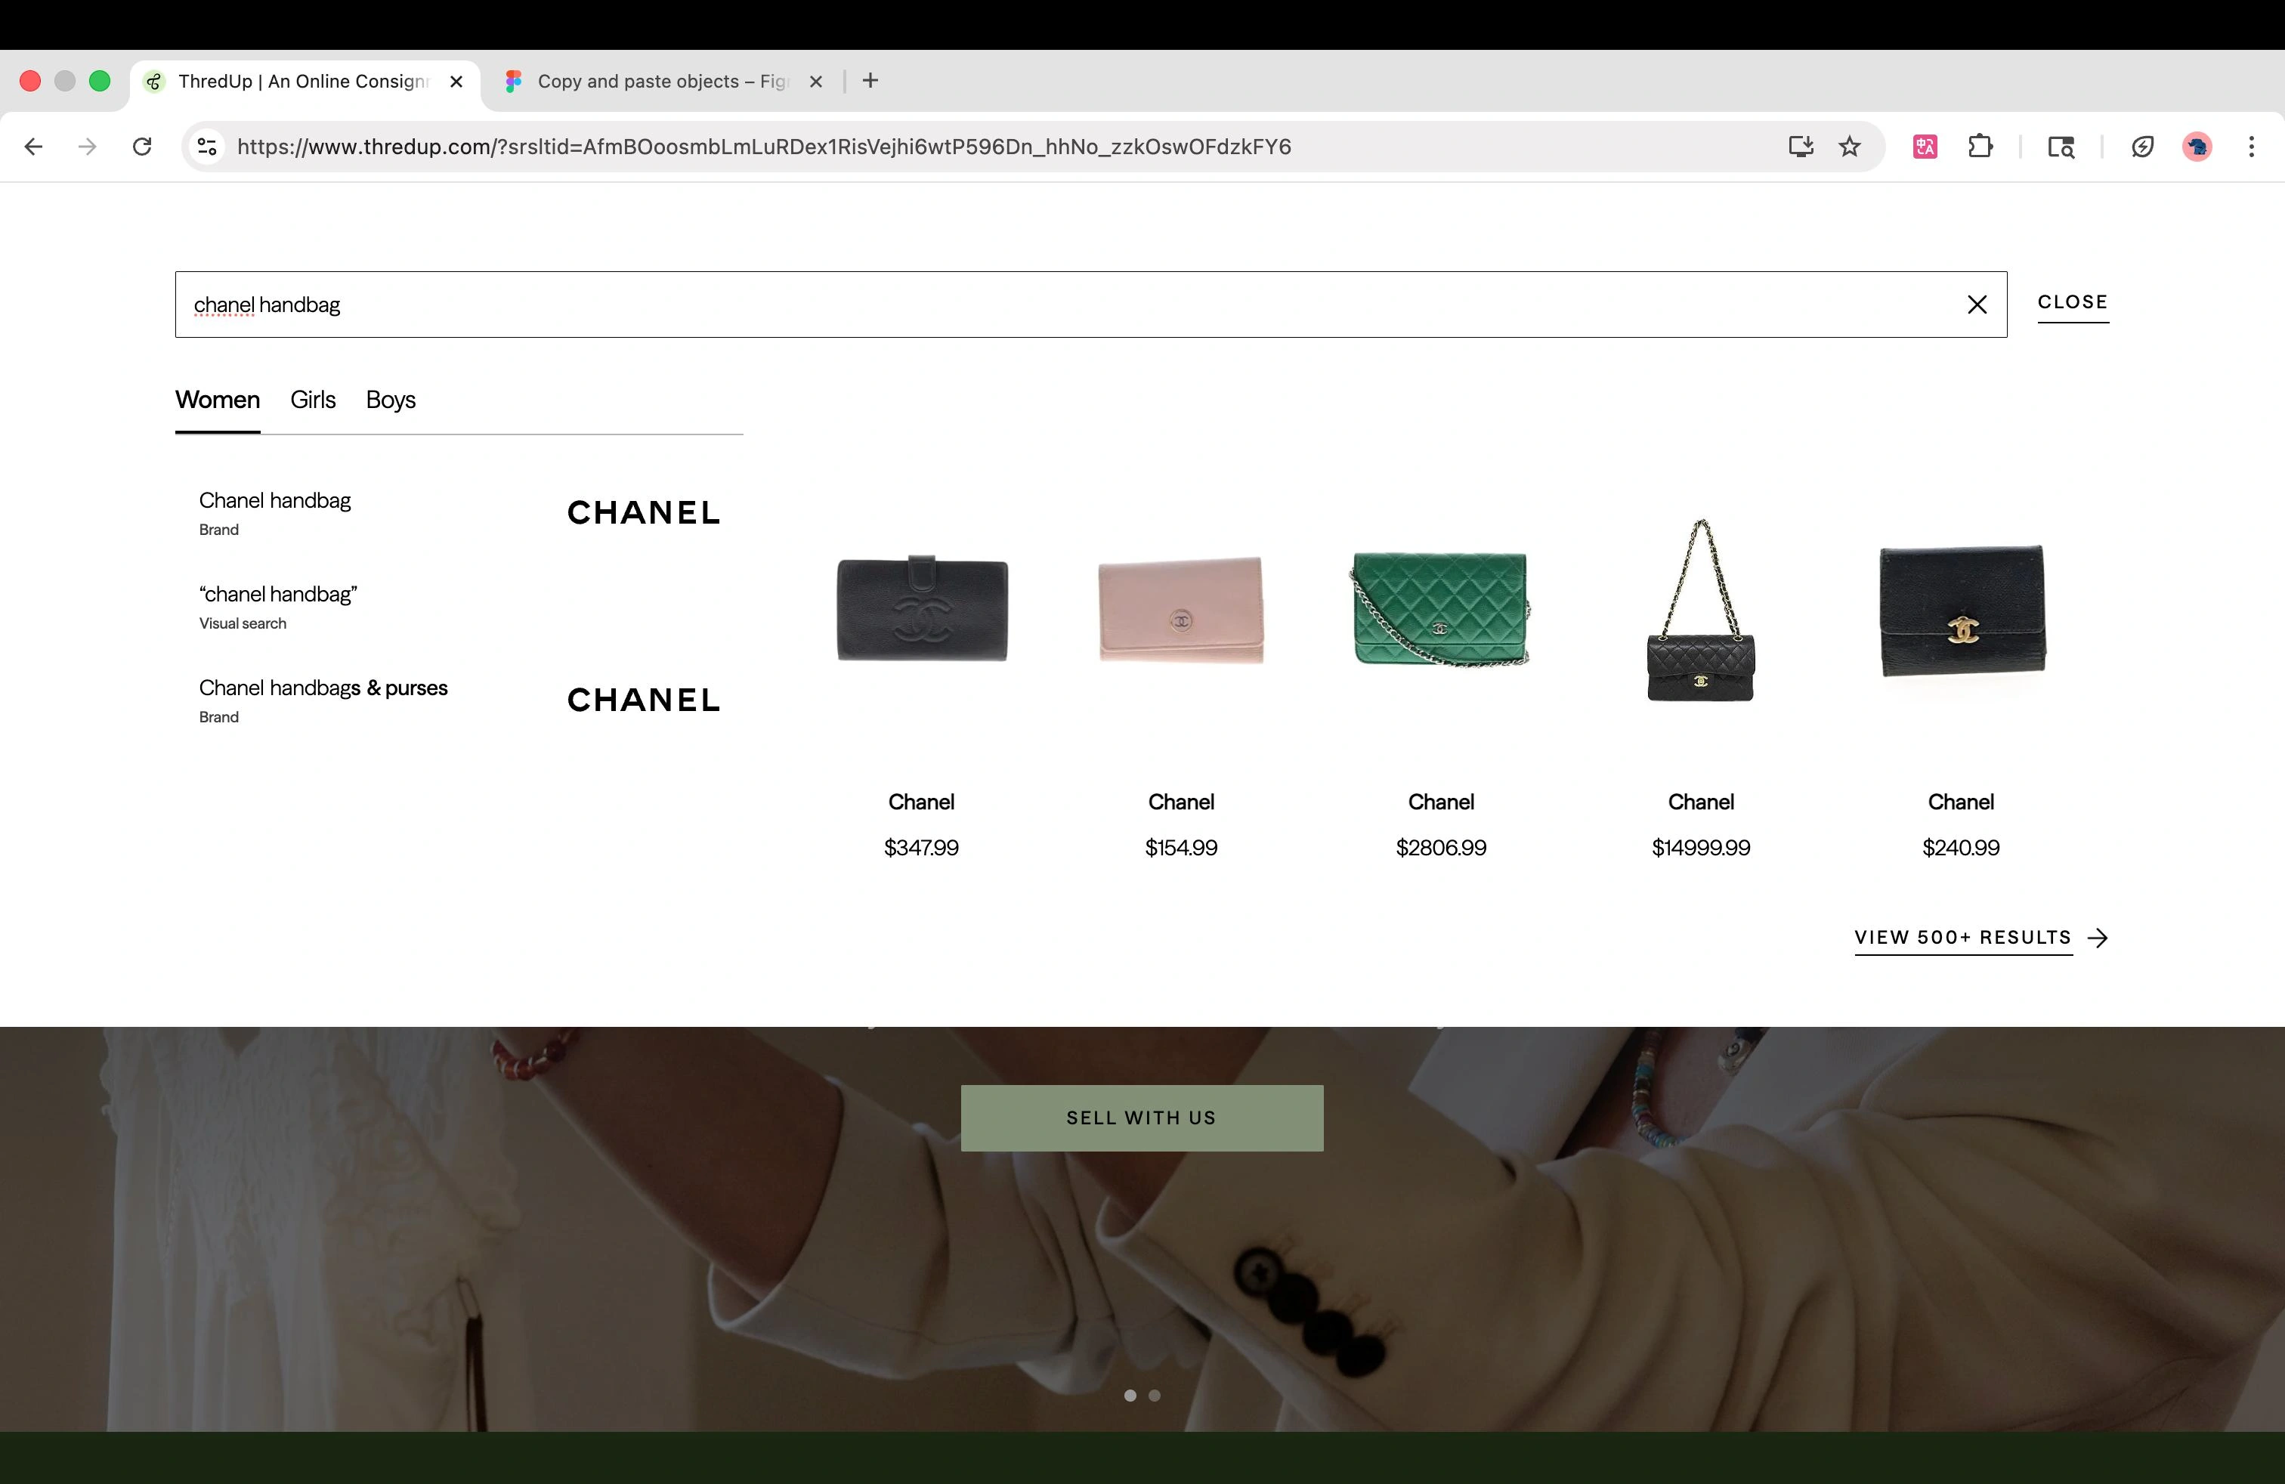2285x1484 pixels.
Task: Switch to the Girls search tab
Action: point(313,399)
